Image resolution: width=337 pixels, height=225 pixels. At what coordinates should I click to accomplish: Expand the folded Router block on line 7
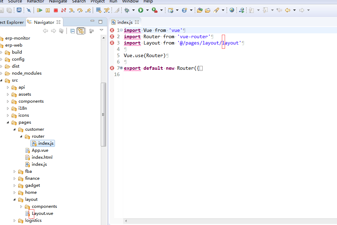[121, 68]
